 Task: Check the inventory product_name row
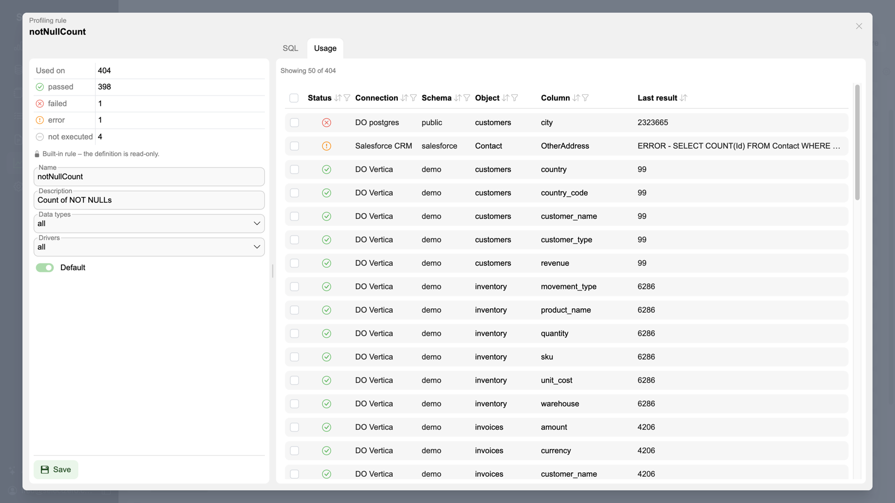click(x=294, y=310)
